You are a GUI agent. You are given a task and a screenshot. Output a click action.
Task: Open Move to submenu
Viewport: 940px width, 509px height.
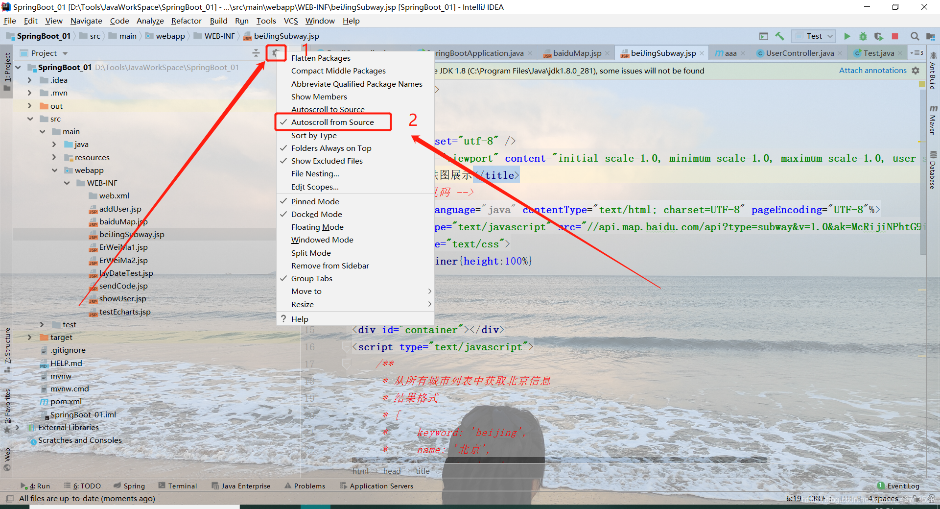355,291
